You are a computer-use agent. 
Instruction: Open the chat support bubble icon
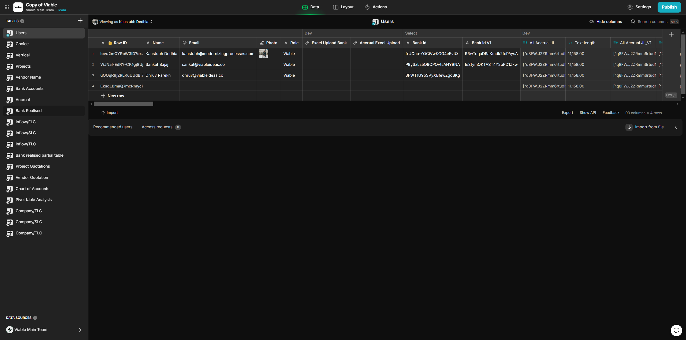coord(676,330)
